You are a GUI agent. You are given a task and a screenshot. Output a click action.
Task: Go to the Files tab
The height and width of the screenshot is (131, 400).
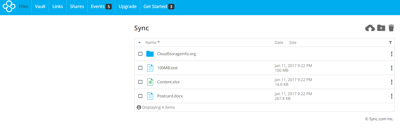pos(24,6)
